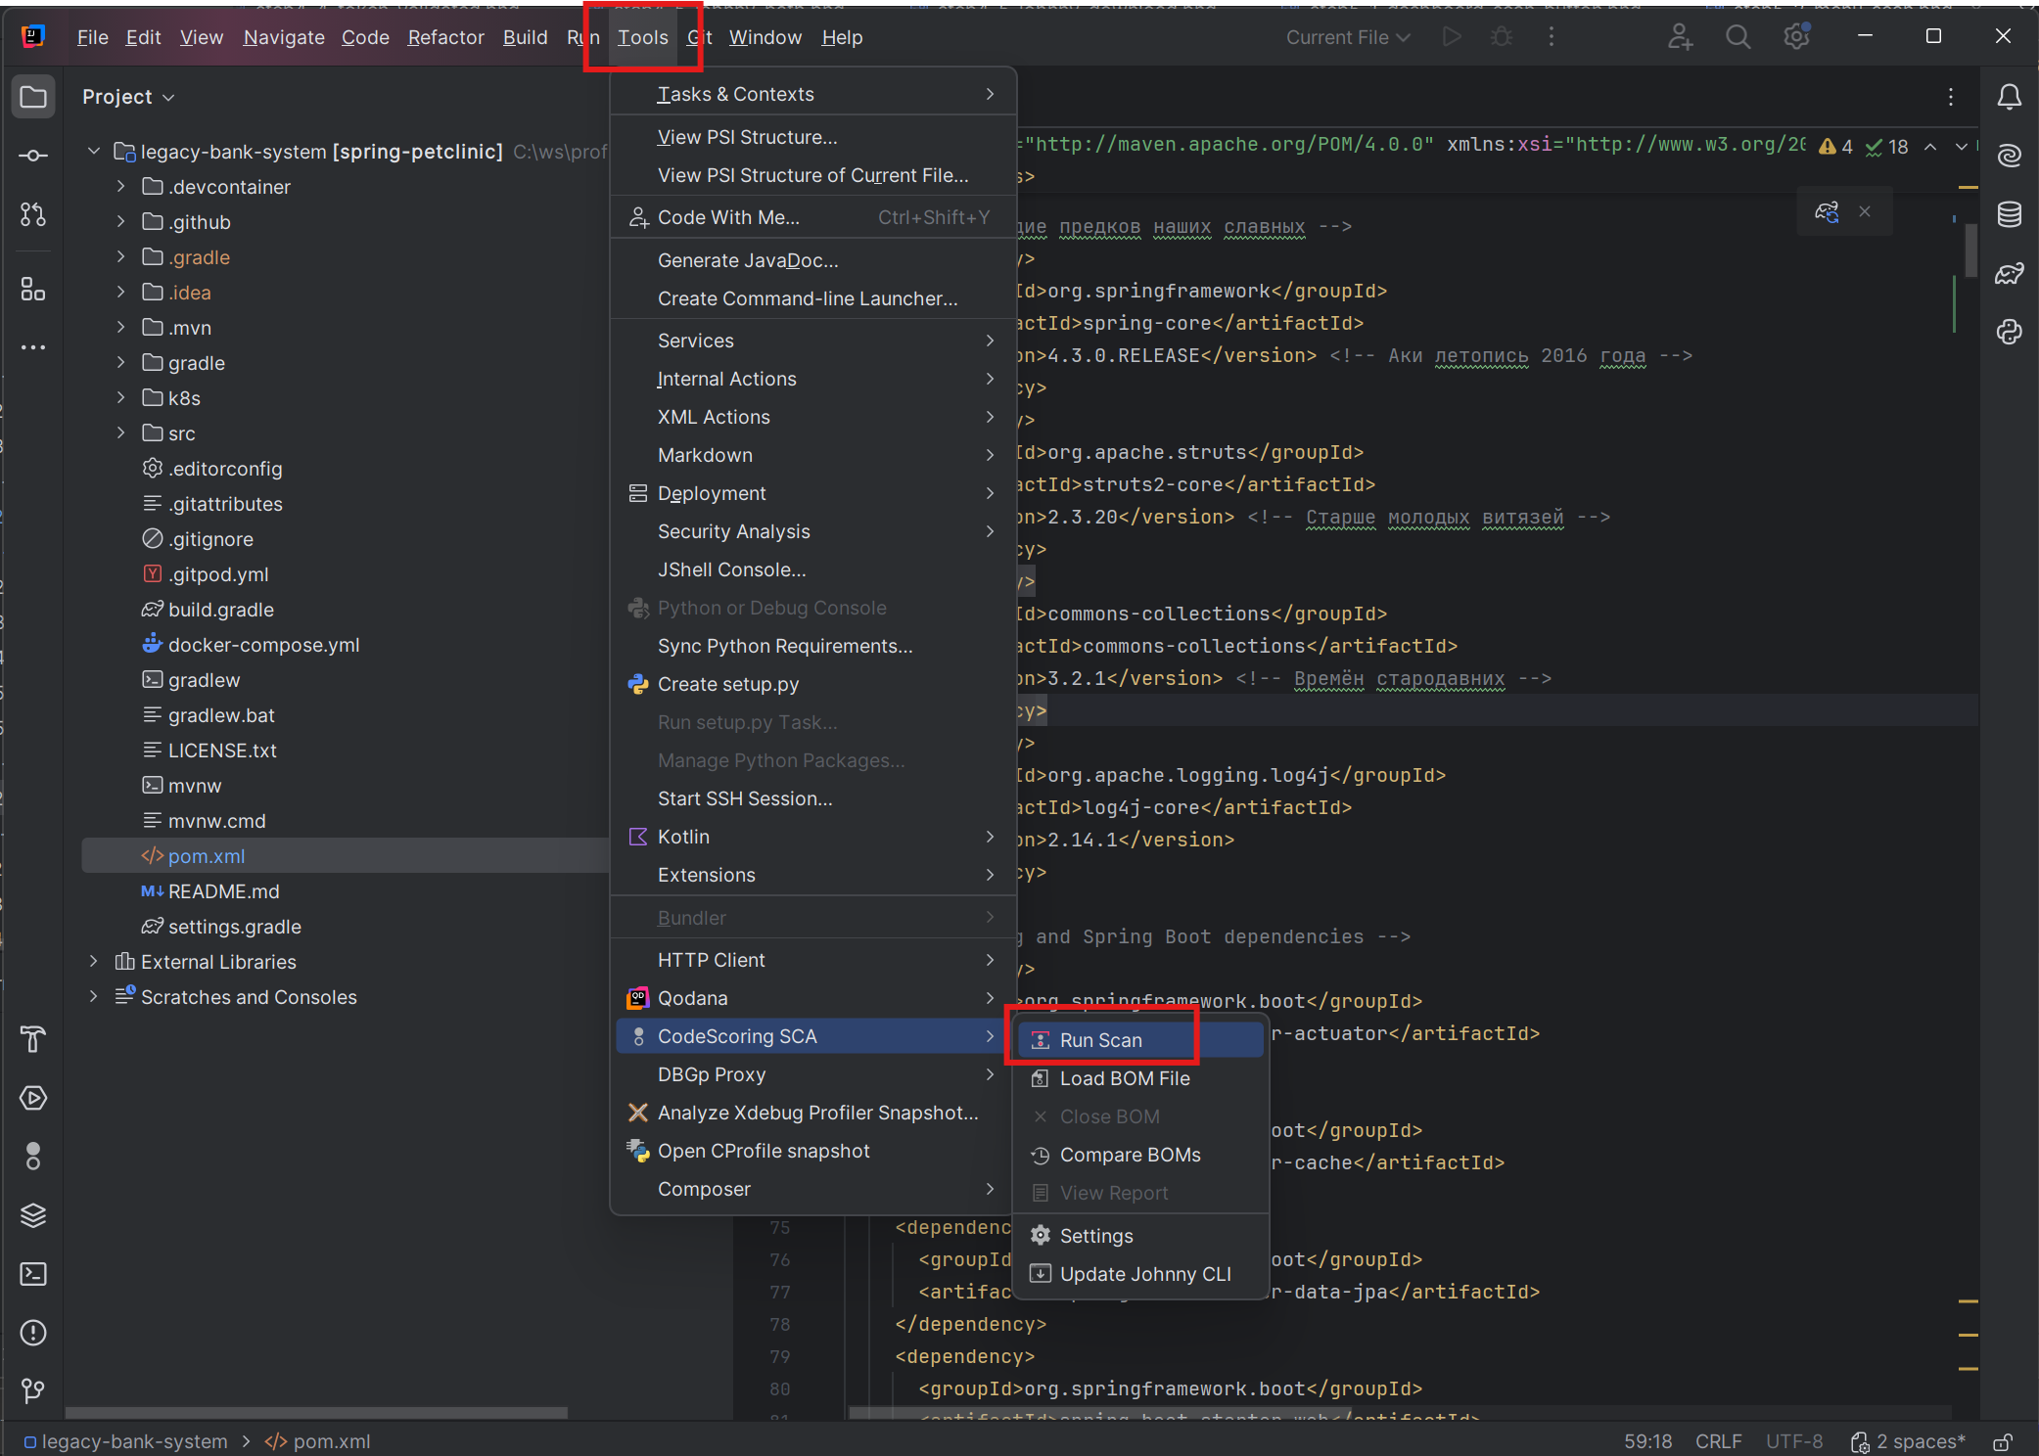Choose Generate JavaDoc… menu item

tap(812, 259)
